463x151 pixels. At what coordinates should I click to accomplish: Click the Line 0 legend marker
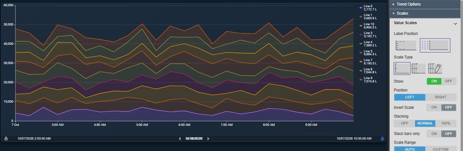361,8
